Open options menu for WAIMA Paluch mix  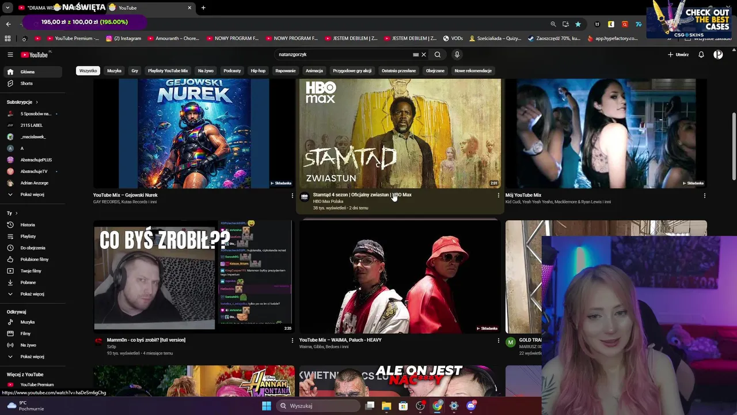click(499, 341)
